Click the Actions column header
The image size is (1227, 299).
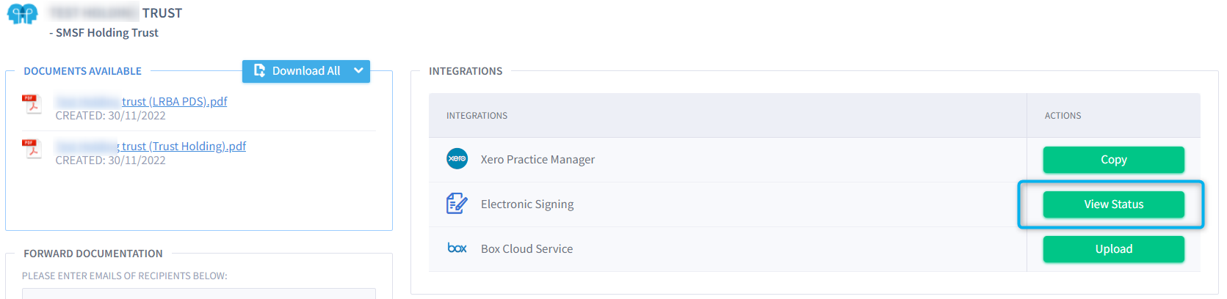coord(1063,116)
